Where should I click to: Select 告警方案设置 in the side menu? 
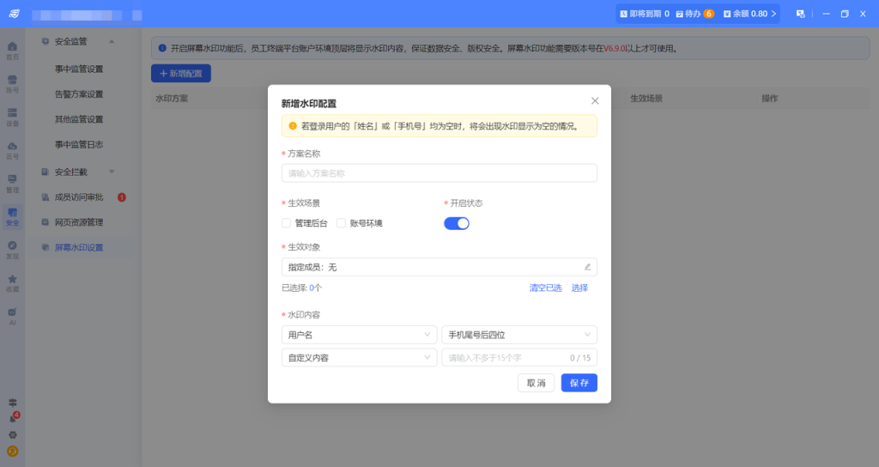(x=79, y=94)
